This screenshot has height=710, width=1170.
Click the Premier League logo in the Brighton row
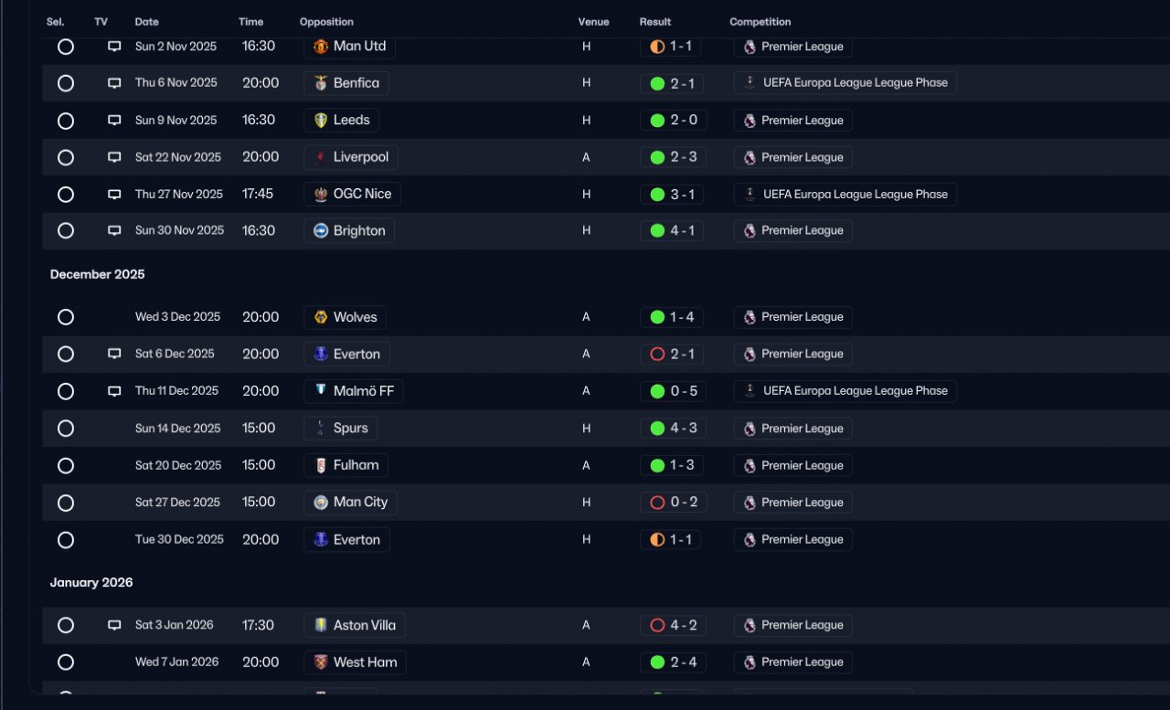[750, 231]
